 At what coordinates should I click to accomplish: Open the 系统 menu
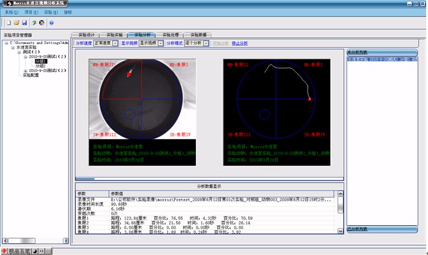click(11, 12)
